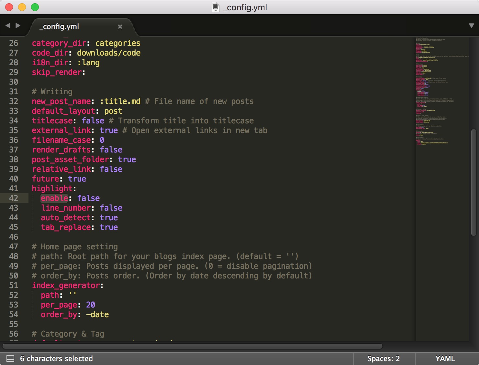
Task: Click the '# Writing' comment
Action: pyautogui.click(x=52, y=91)
